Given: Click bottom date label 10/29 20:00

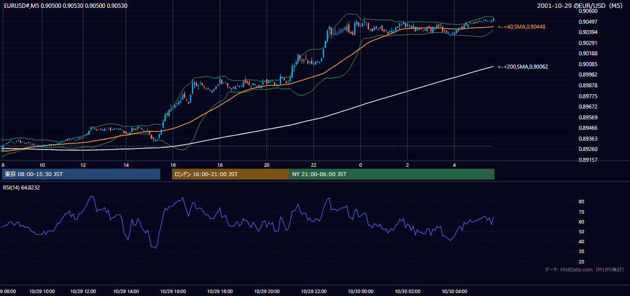Looking at the screenshot, I should click(267, 292).
